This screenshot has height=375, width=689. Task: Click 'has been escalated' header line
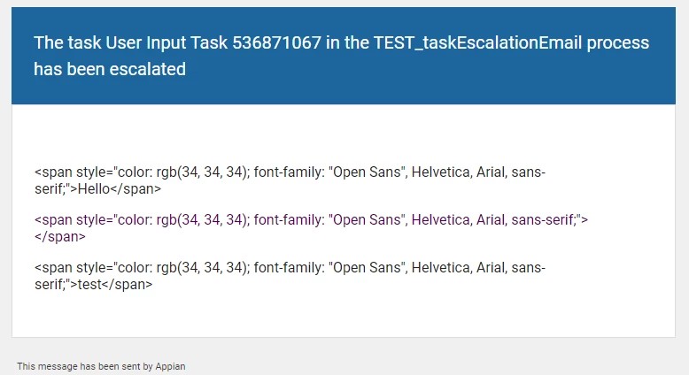click(x=110, y=69)
